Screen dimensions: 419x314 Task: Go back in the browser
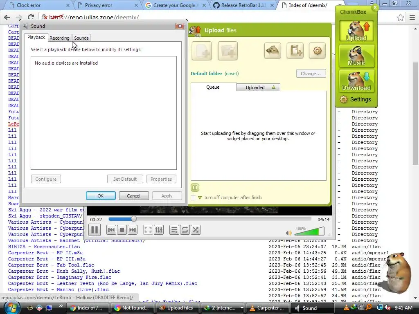(x=7, y=18)
